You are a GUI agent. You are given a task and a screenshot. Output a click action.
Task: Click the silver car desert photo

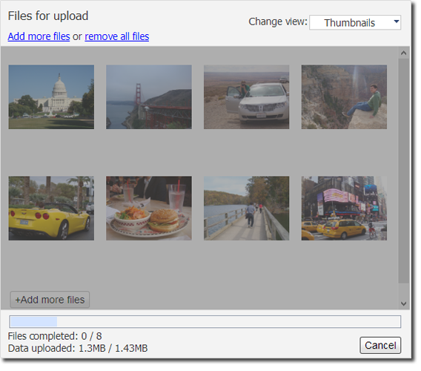coord(247,96)
